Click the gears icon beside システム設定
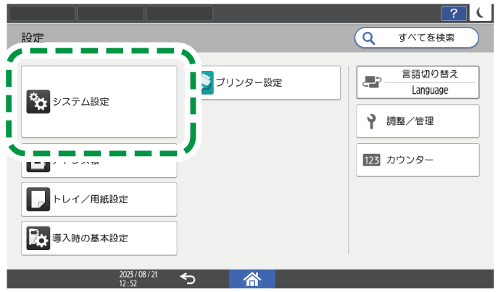 tap(38, 102)
